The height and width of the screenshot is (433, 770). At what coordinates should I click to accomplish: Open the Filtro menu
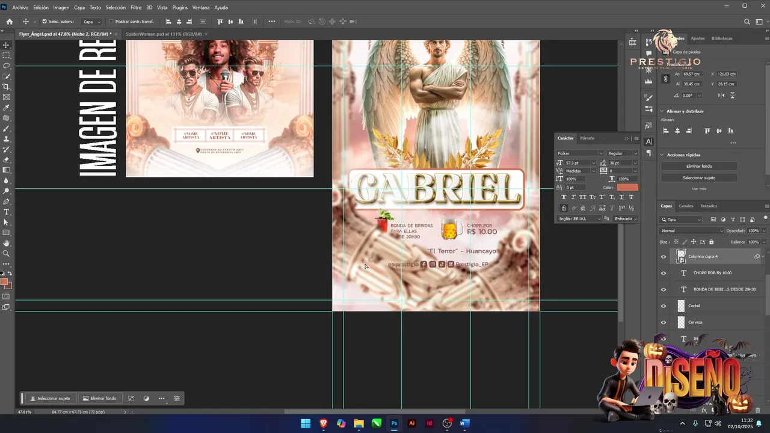[136, 8]
